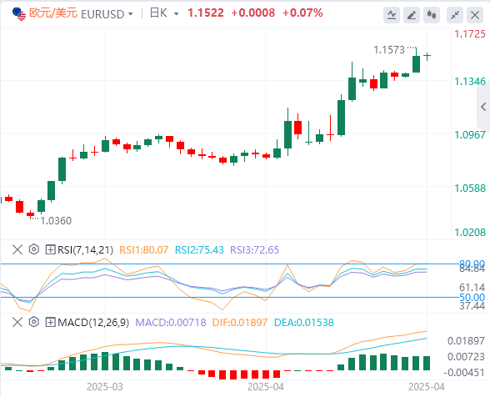490x397 pixels.
Task: Click the 1.0967 price axis label
Action: coord(470,135)
